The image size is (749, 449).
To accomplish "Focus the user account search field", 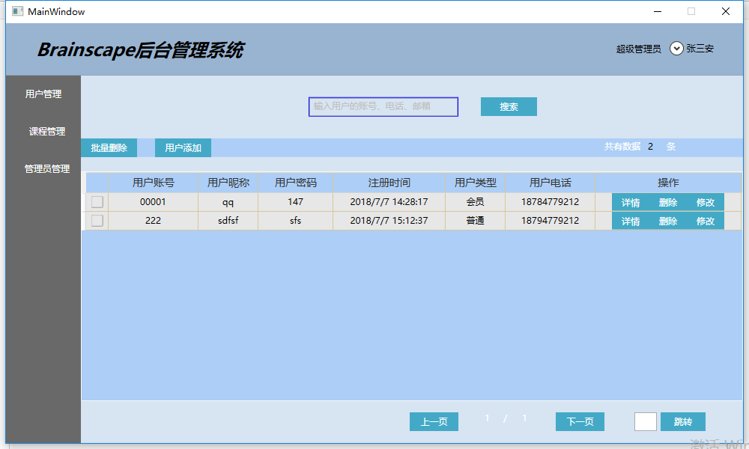I will [x=383, y=106].
